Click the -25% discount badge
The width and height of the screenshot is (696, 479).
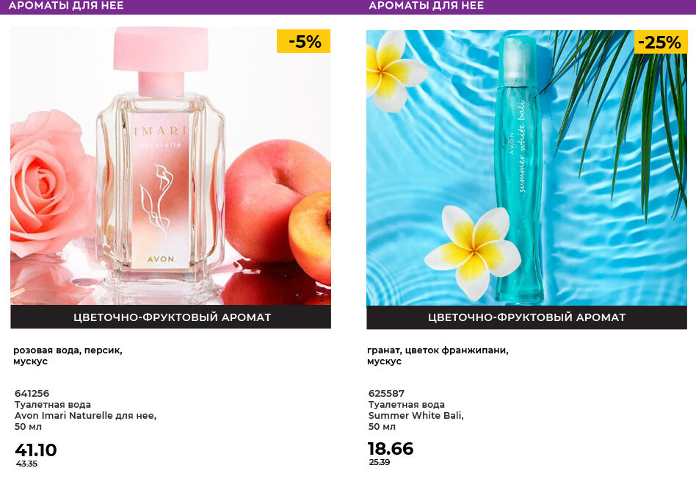(x=661, y=42)
